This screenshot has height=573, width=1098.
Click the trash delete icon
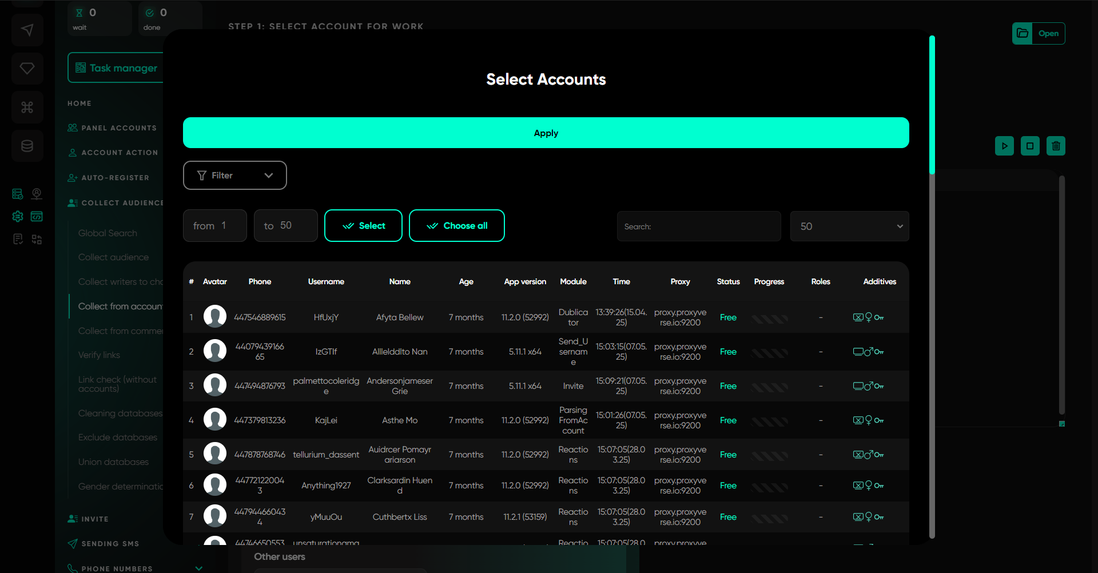(1056, 146)
